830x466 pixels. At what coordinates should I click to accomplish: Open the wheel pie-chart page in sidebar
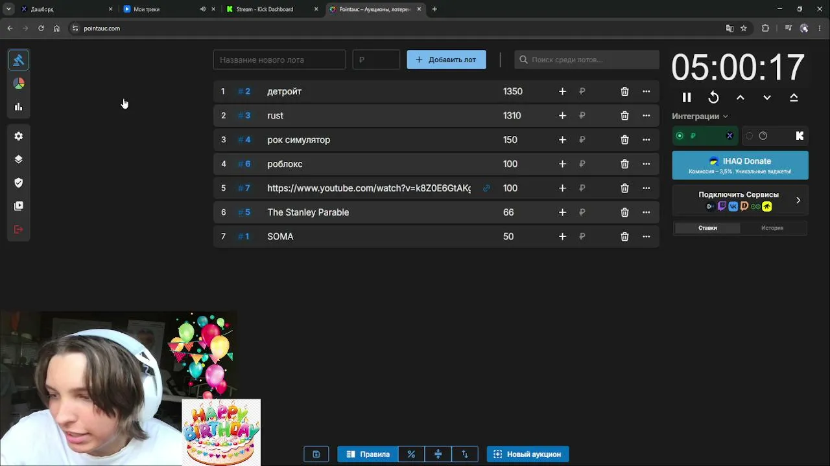pos(18,83)
